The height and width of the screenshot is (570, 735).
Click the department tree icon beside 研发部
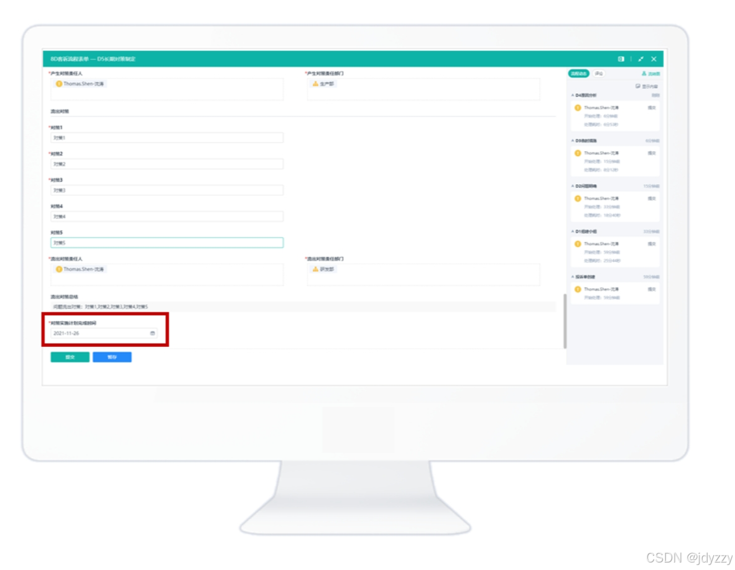(315, 269)
